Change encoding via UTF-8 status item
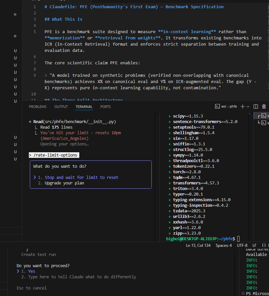Image resolution: width=269 pixels, height=296 pixels. click(x=242, y=245)
